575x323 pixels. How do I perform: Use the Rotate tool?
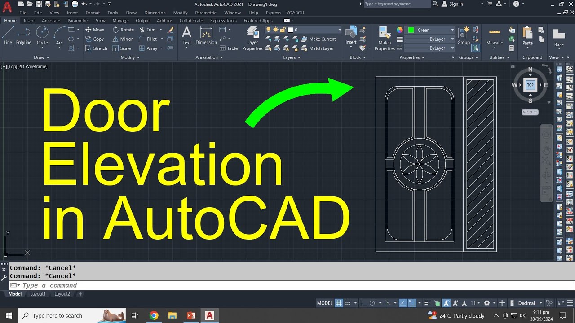point(123,30)
